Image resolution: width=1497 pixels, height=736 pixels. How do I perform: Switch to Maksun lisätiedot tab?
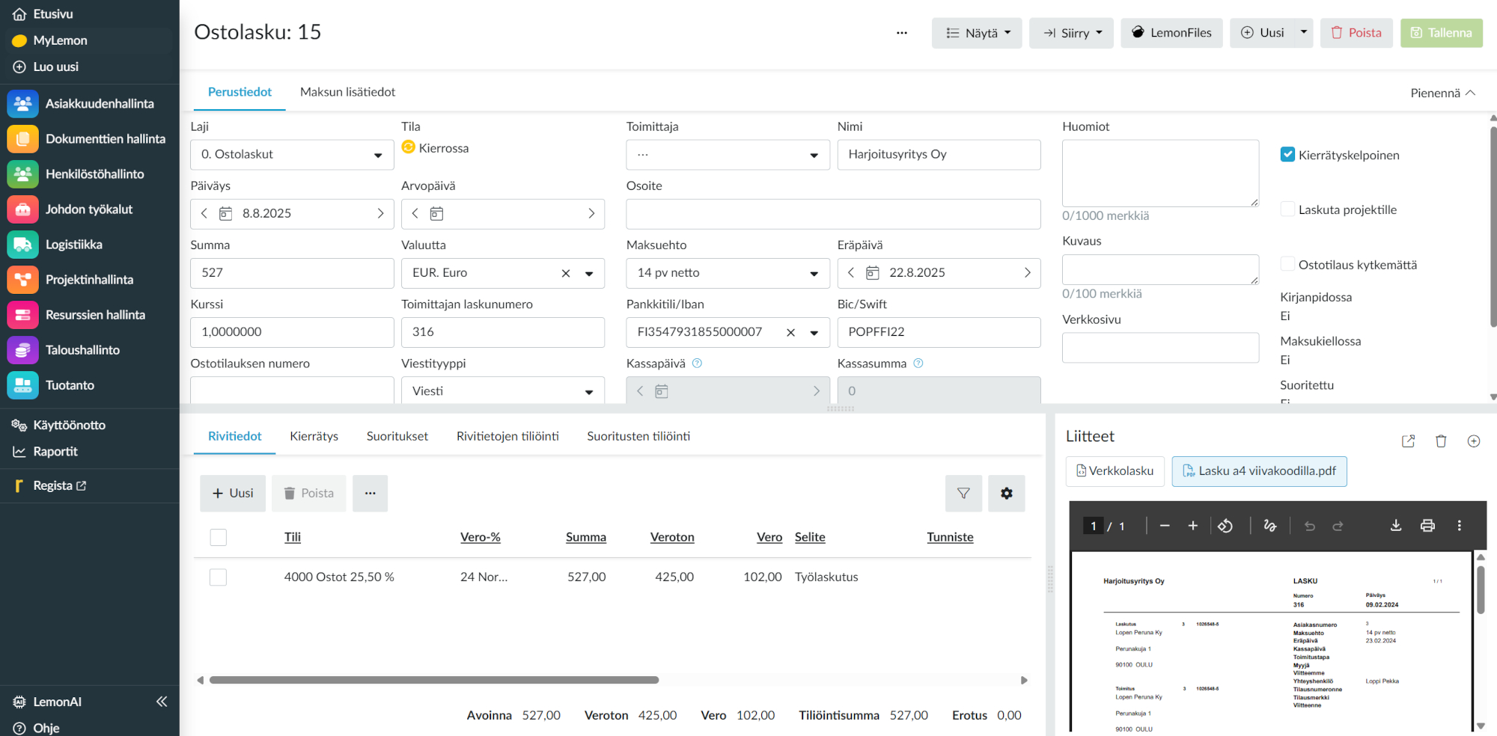(x=347, y=92)
